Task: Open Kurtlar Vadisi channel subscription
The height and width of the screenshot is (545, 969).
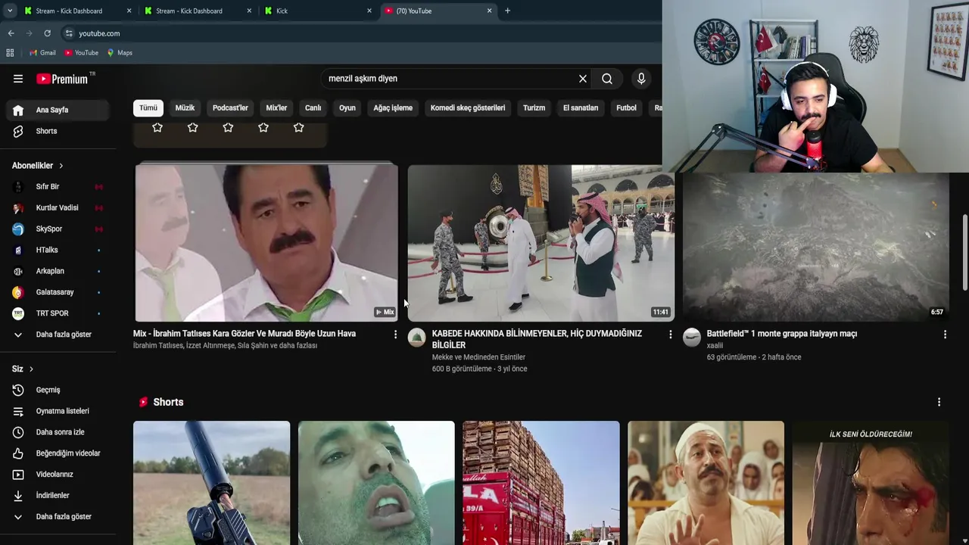Action: point(59,207)
